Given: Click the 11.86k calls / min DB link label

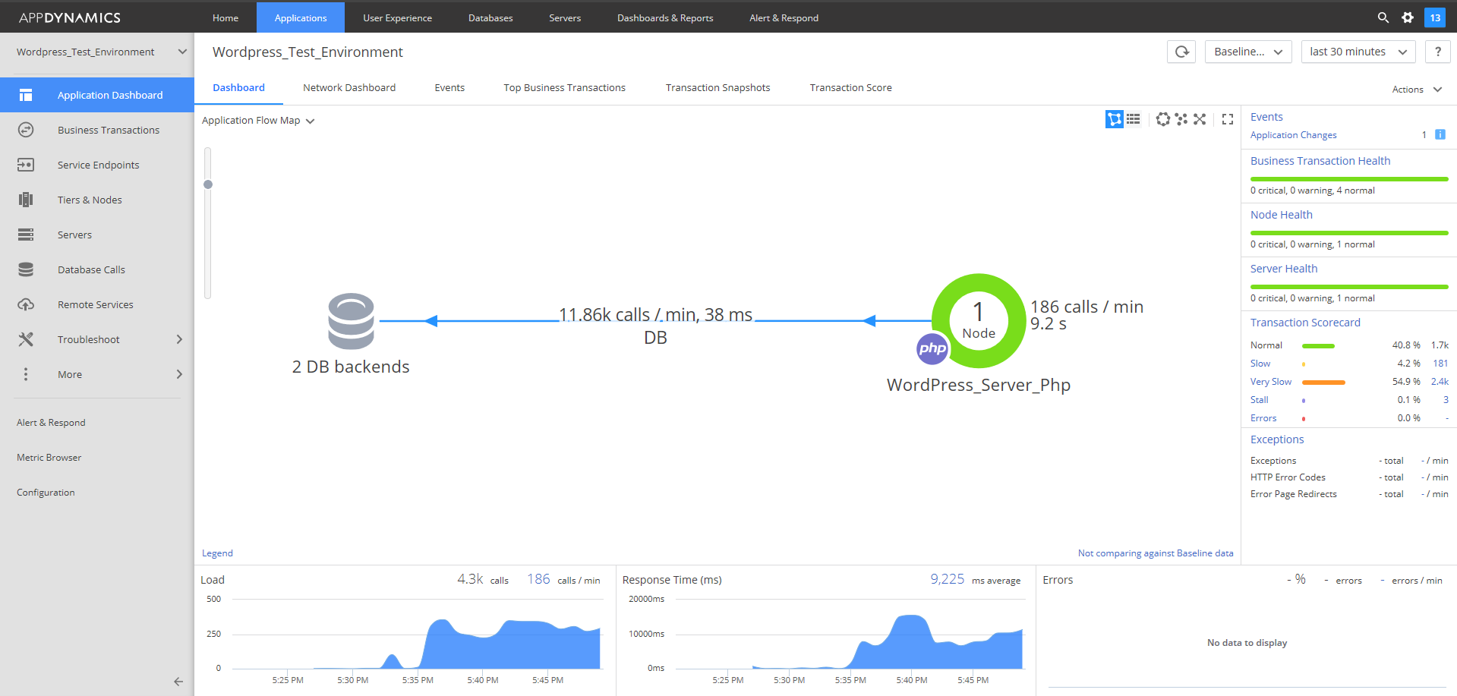Looking at the screenshot, I should coord(656,326).
